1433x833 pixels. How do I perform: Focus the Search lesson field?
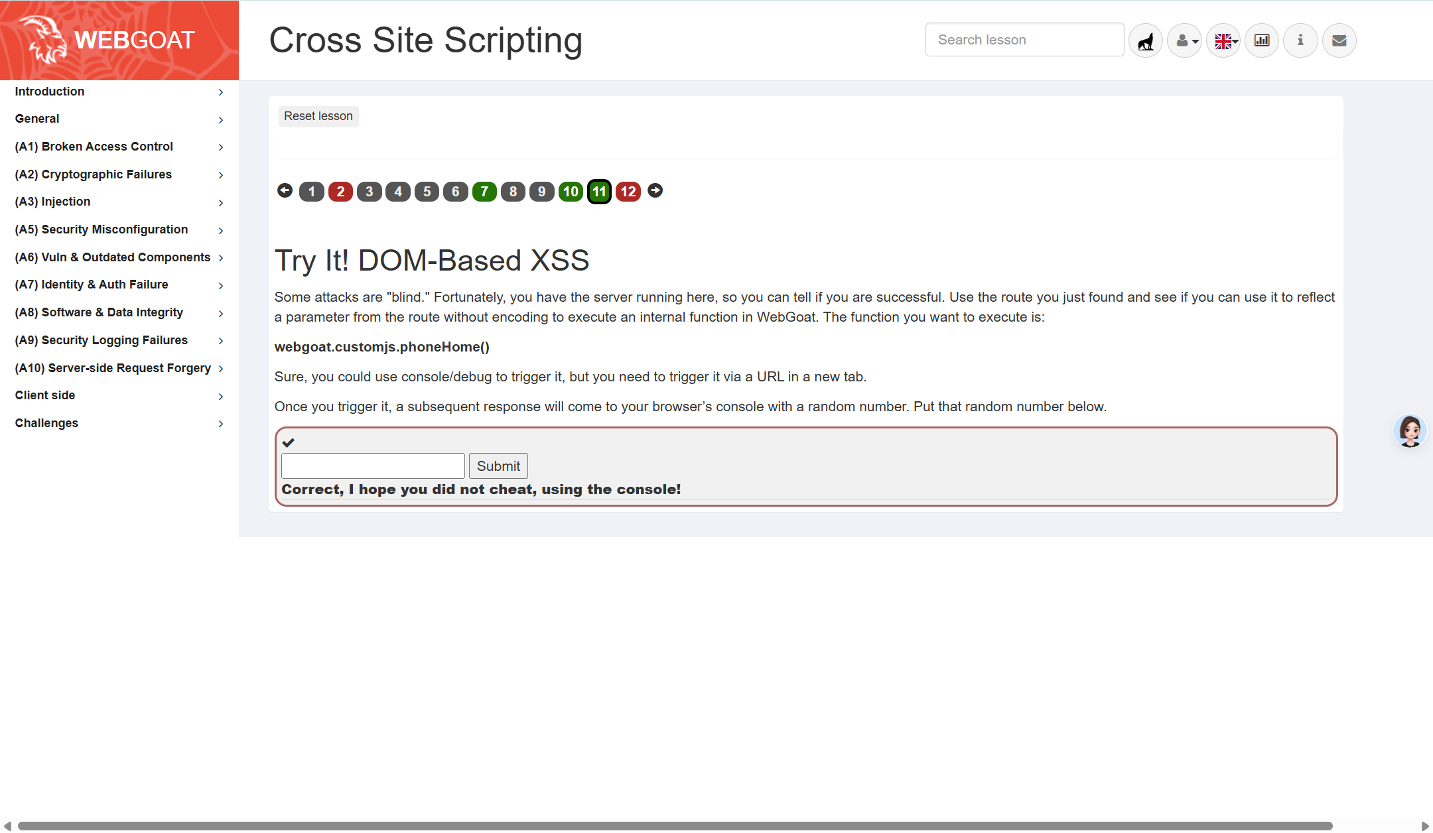coord(1024,40)
